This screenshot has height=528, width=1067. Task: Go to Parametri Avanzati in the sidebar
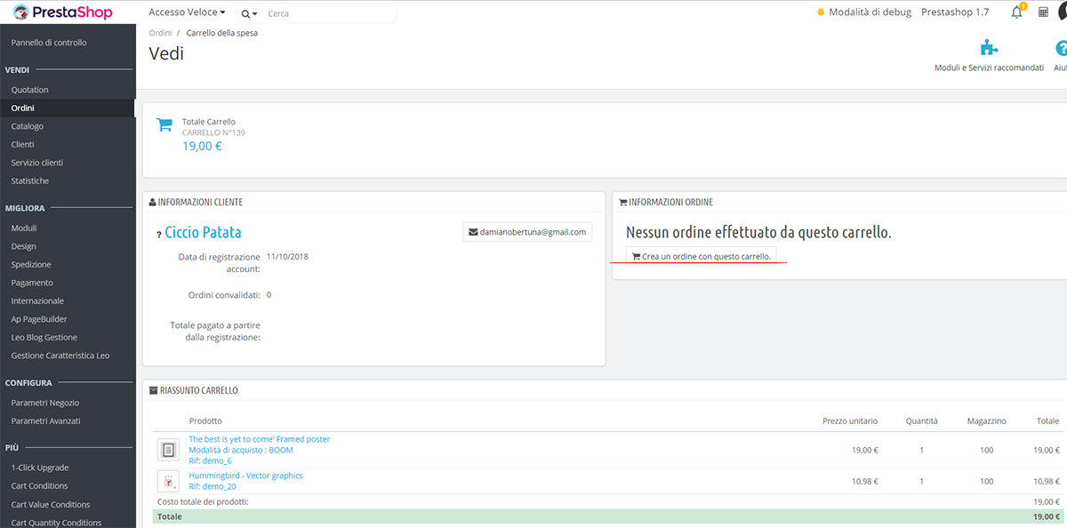pyautogui.click(x=46, y=420)
